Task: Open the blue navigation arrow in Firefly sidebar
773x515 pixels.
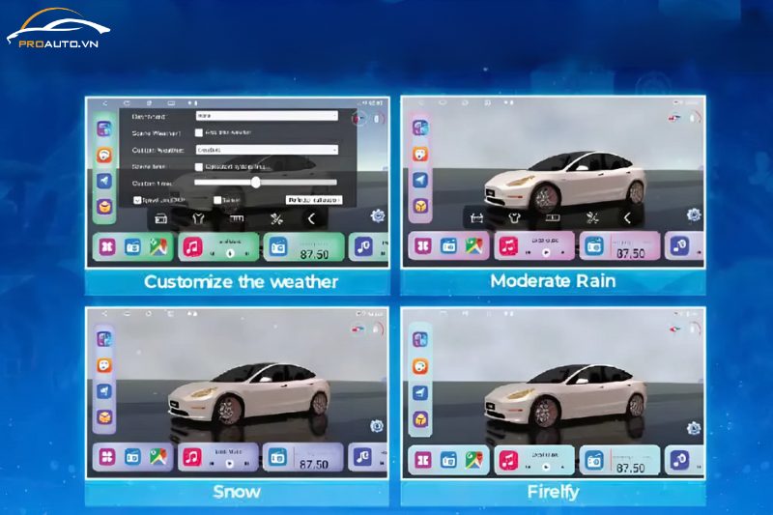Action: [x=420, y=392]
